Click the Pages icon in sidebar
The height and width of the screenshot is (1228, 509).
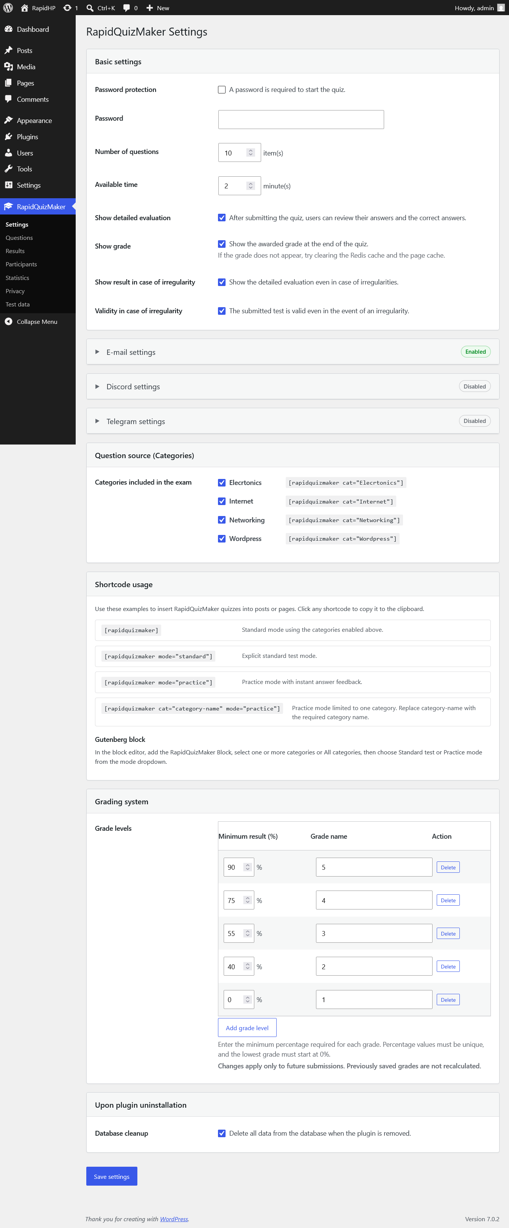[9, 82]
